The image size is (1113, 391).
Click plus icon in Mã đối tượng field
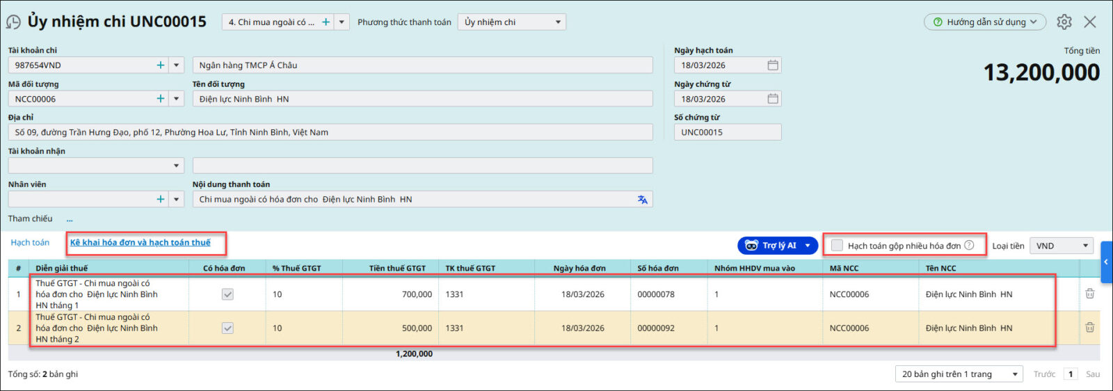[161, 99]
